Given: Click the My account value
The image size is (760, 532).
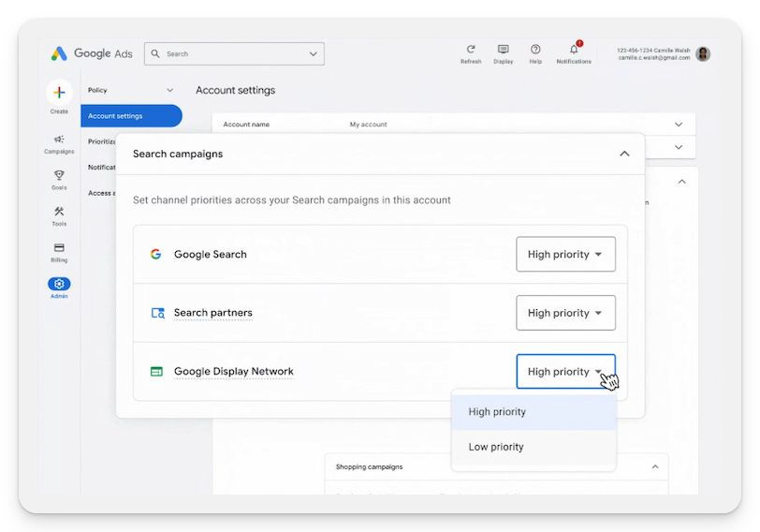Looking at the screenshot, I should coord(369,125).
